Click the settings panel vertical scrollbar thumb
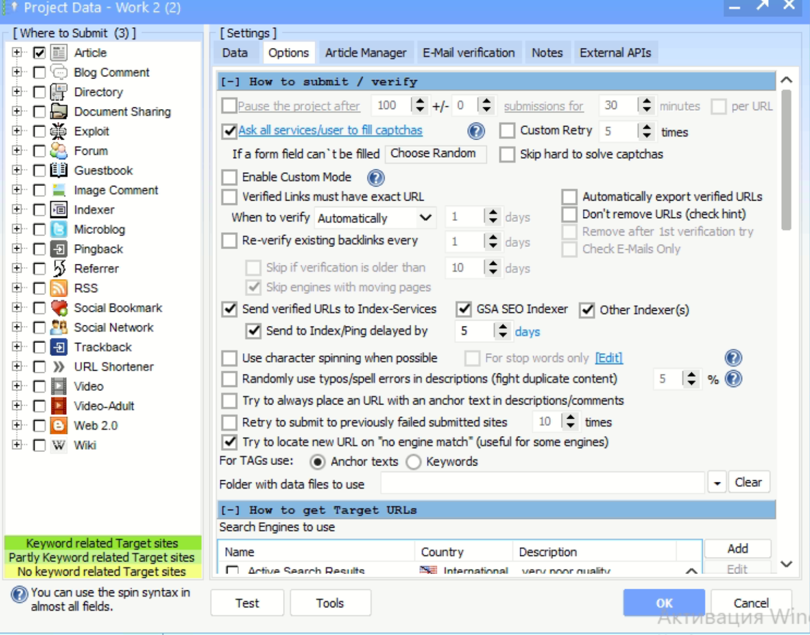This screenshot has width=810, height=635. (786, 159)
